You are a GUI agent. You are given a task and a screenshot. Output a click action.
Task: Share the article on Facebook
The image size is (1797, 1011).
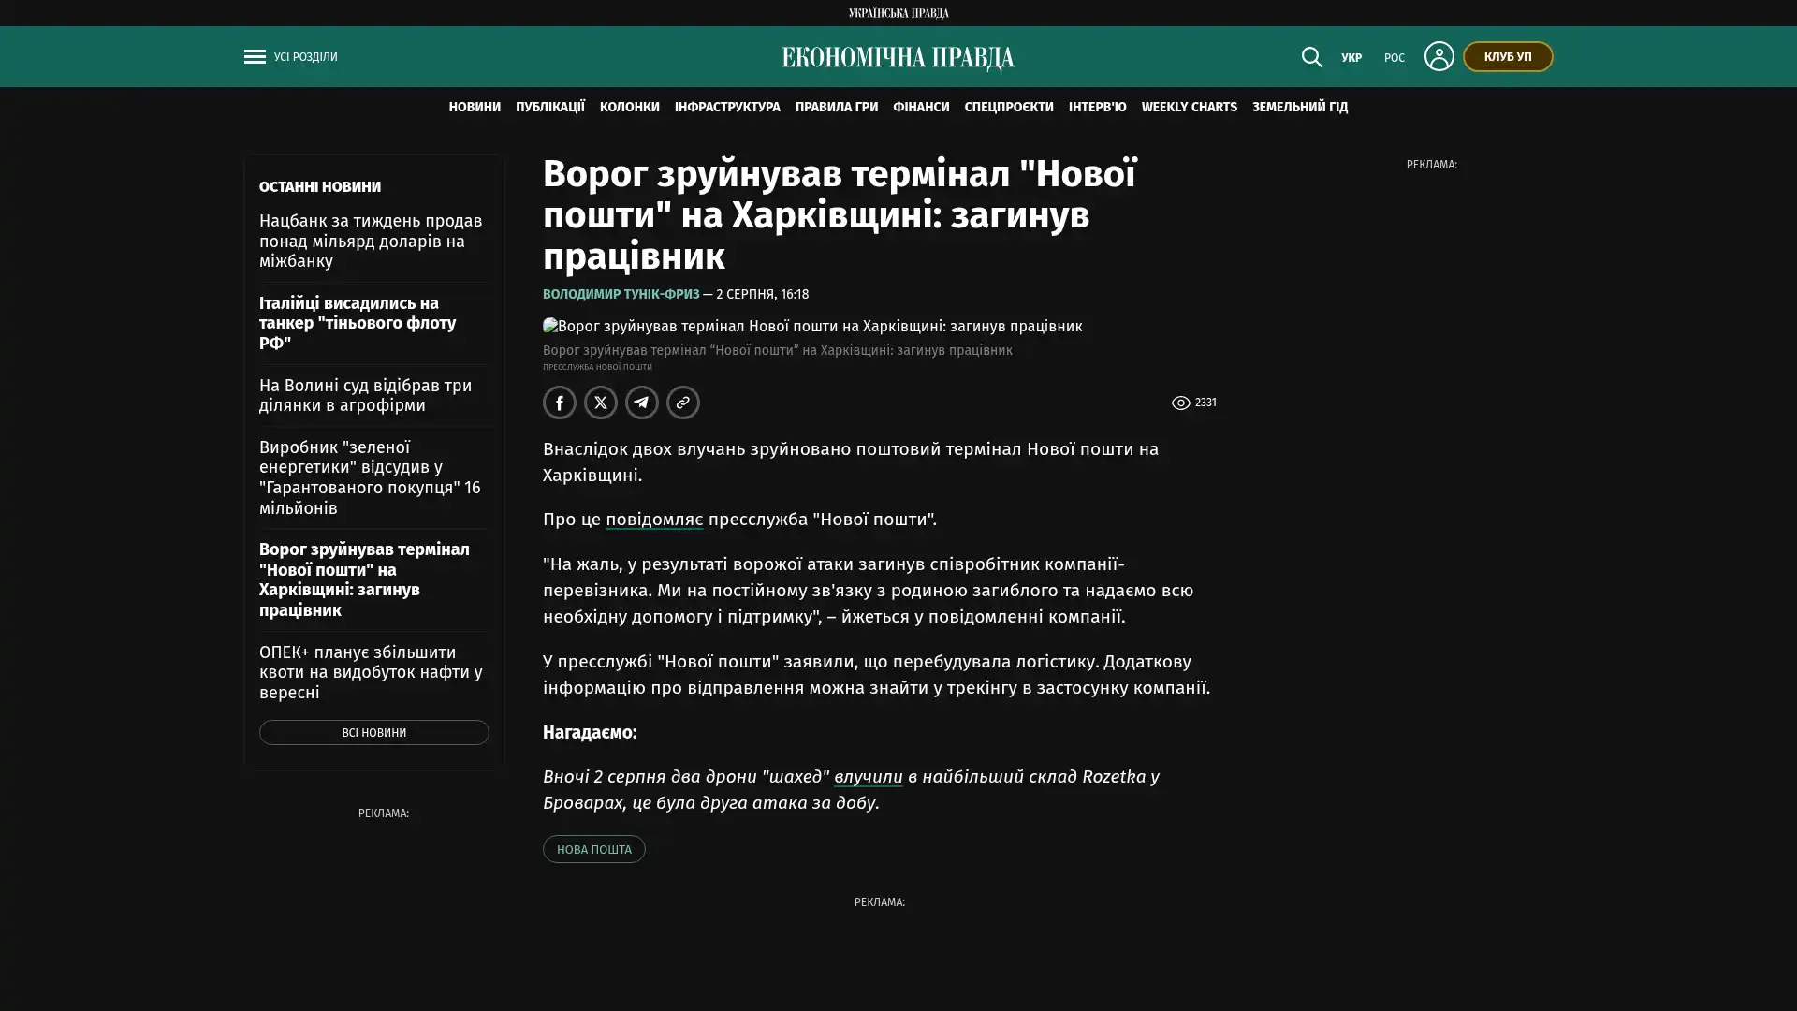[x=560, y=403]
